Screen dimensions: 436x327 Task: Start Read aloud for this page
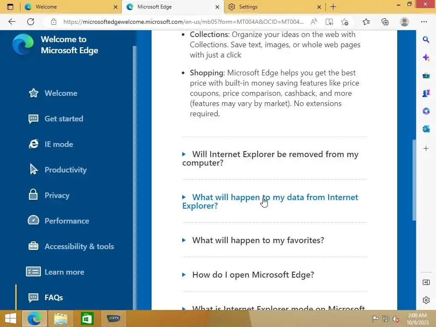coord(314,22)
